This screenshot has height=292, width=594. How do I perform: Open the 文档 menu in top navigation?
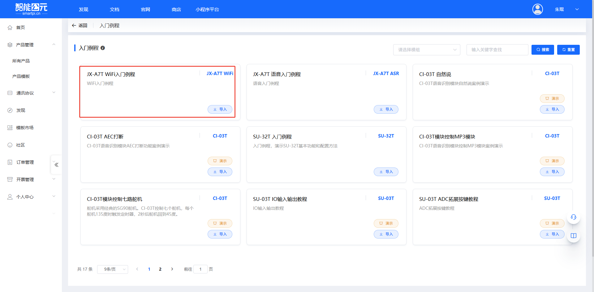114,10
